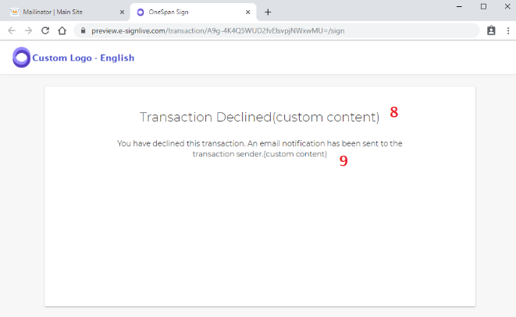Open a new browser tab
Screen dimensions: 516x317
click(x=268, y=12)
